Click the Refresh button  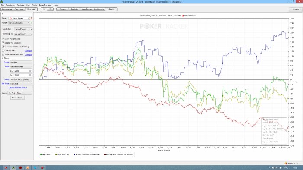coord(295,9)
